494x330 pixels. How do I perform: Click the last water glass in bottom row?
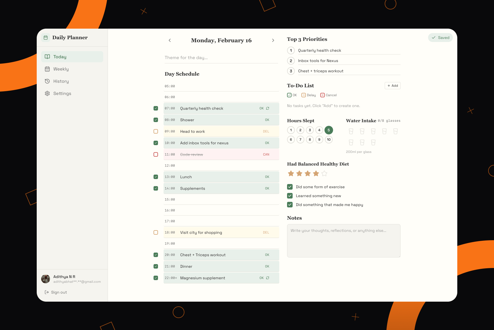(373, 142)
